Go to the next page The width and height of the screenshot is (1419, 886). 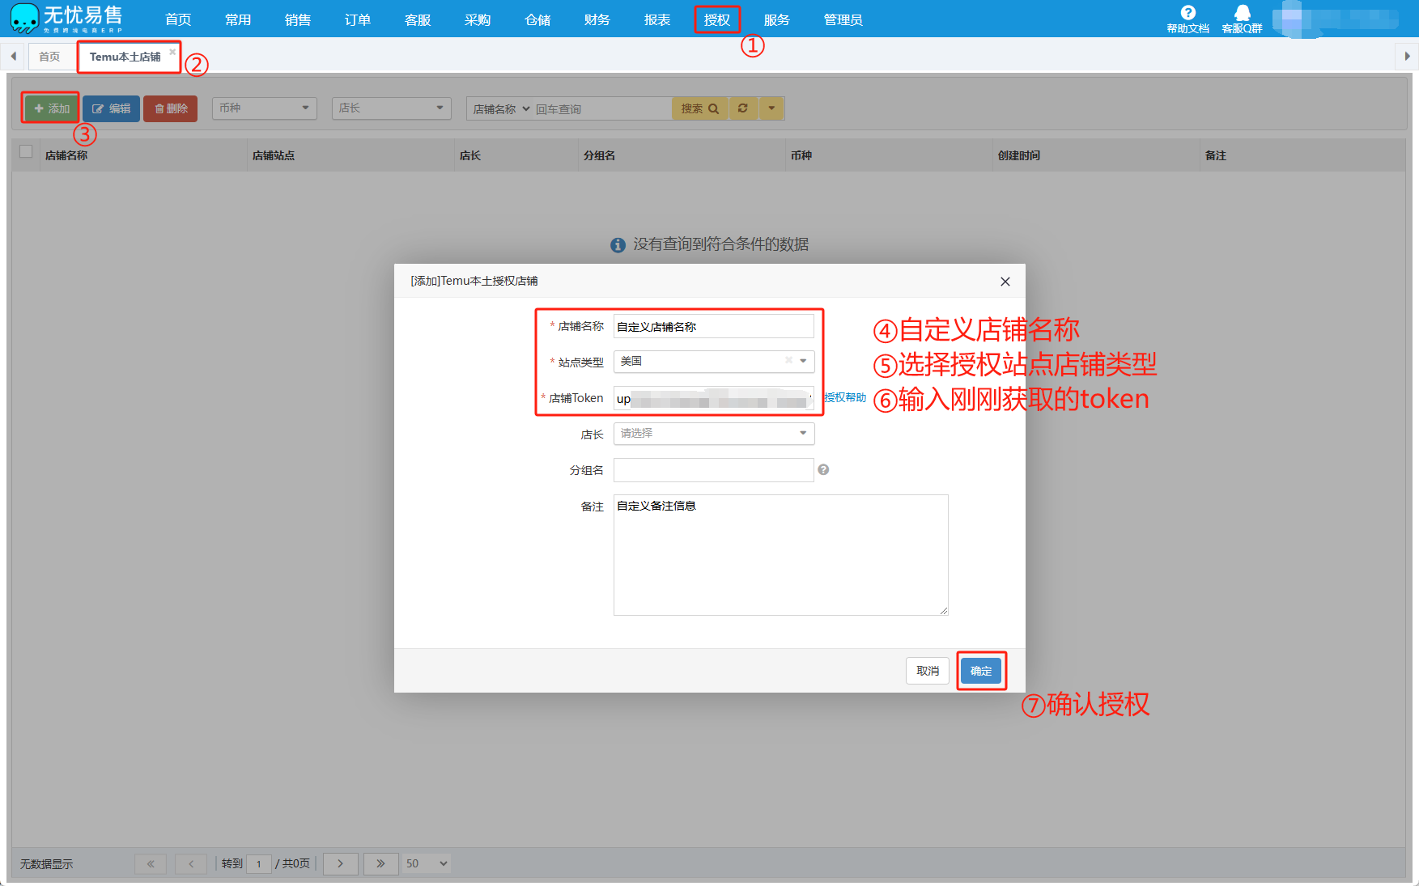coord(340,863)
